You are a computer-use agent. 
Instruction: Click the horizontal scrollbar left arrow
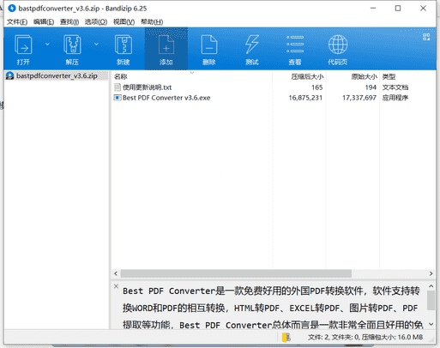point(116,273)
